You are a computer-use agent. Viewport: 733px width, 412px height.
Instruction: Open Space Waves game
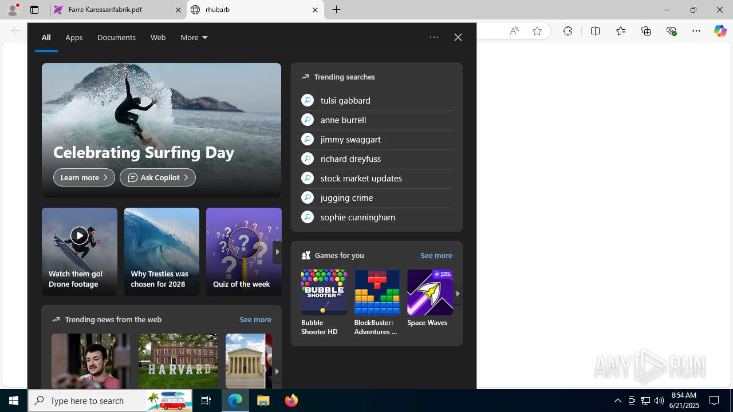point(430,298)
